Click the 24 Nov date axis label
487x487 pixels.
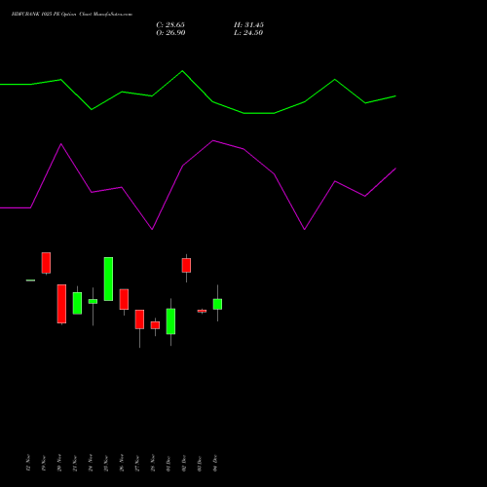[x=91, y=463]
